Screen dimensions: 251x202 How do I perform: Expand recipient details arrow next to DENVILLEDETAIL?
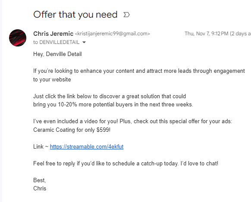pyautogui.click(x=84, y=42)
